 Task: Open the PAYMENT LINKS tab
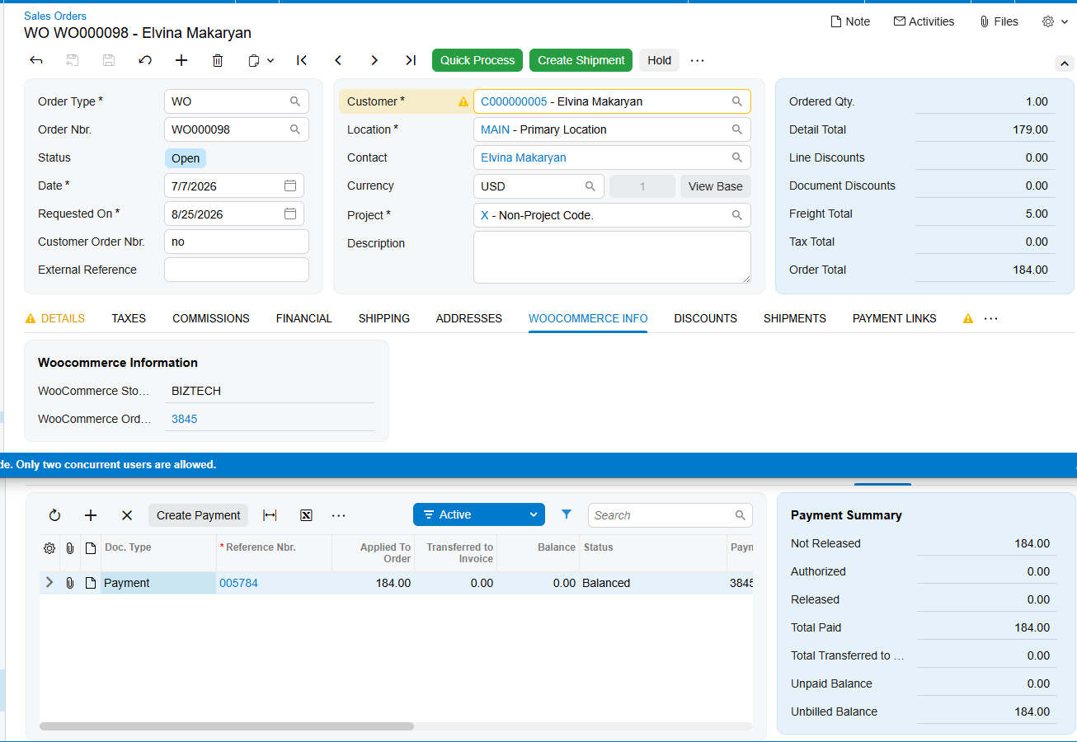click(x=895, y=318)
